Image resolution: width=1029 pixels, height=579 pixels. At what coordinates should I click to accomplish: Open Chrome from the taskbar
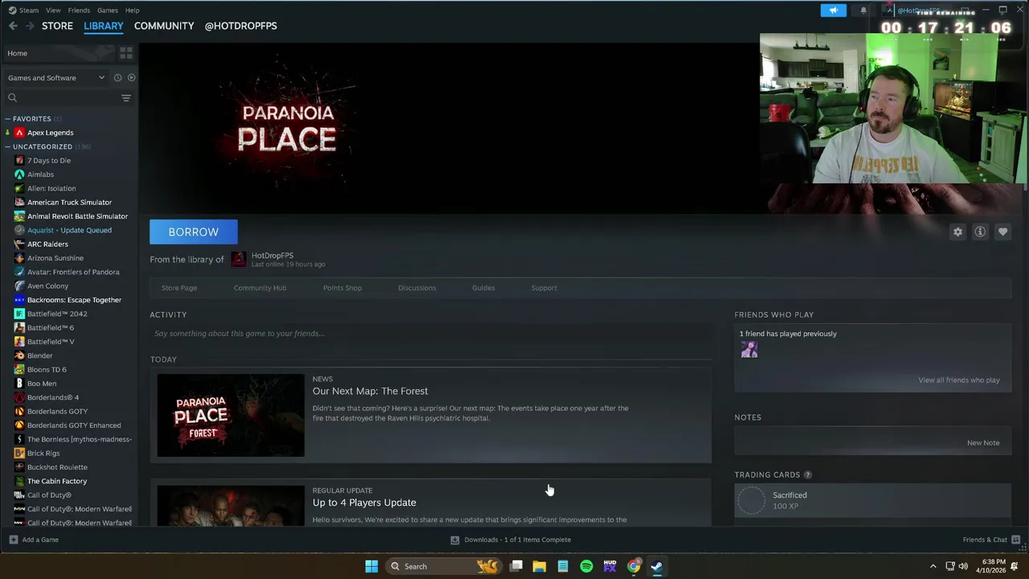point(633,566)
